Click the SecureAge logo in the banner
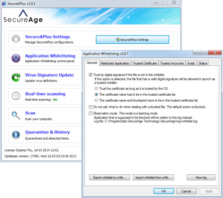Image resolution: width=223 pixels, height=198 pixels. [x=23, y=17]
